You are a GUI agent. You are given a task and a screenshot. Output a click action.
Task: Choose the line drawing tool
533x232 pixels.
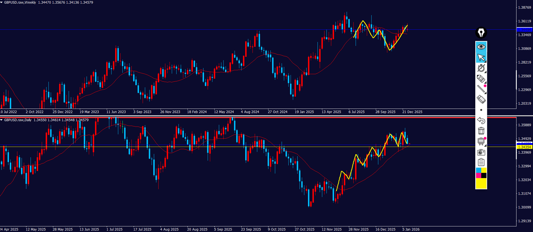click(x=481, y=89)
